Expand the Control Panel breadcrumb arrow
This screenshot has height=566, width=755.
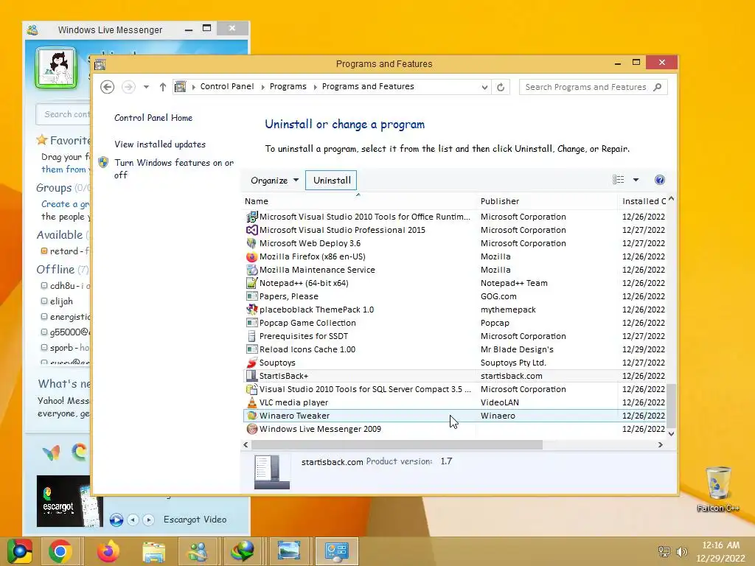tap(263, 87)
